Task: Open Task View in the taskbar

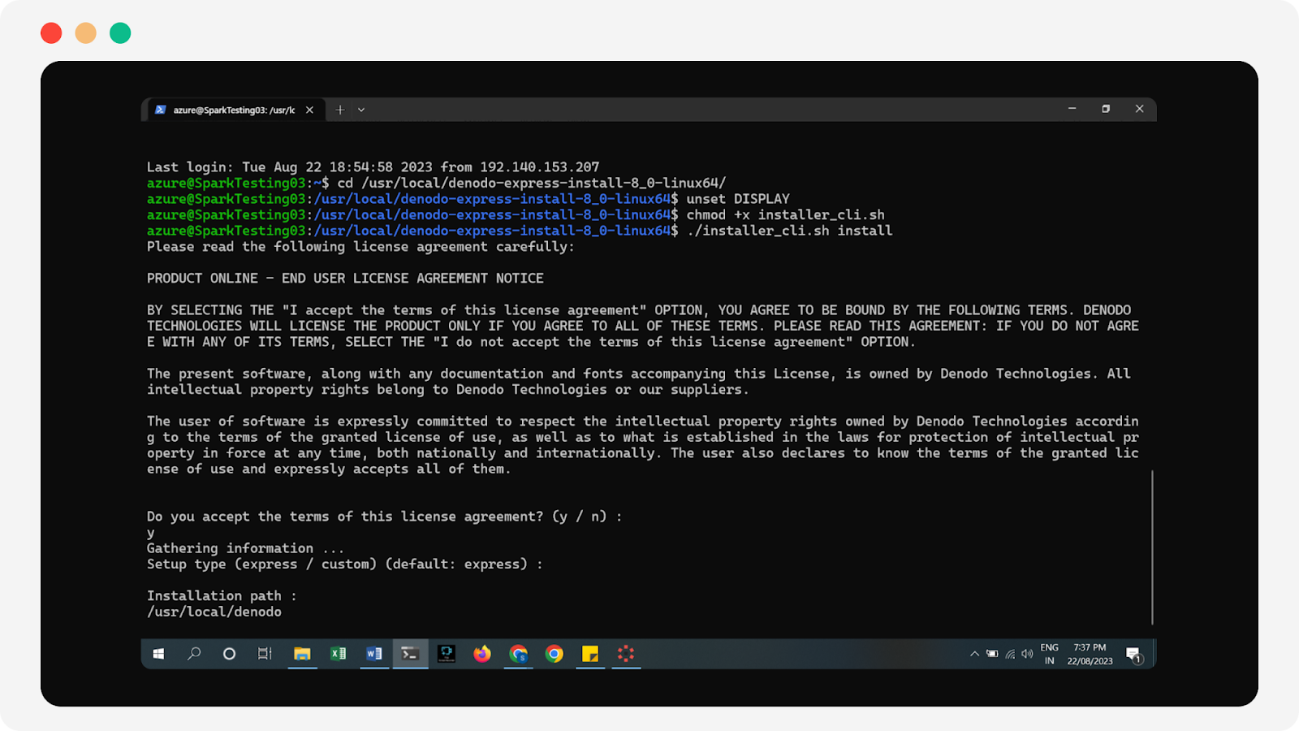Action: (x=265, y=654)
